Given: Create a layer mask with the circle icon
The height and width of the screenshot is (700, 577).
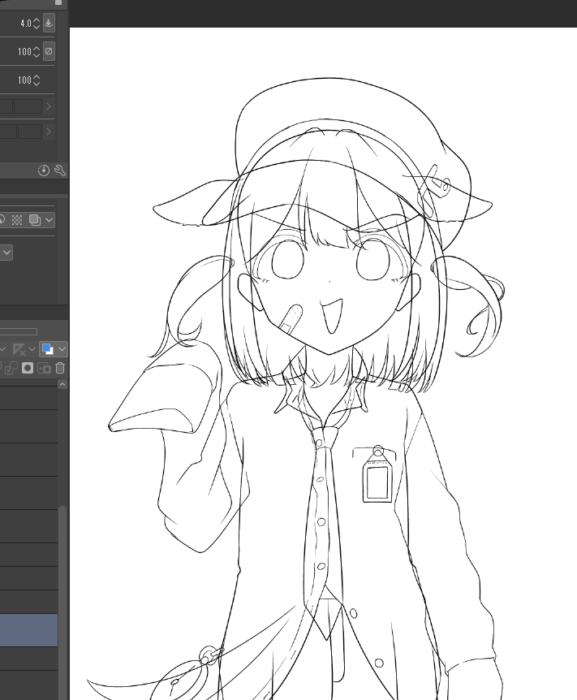Looking at the screenshot, I should pos(28,368).
